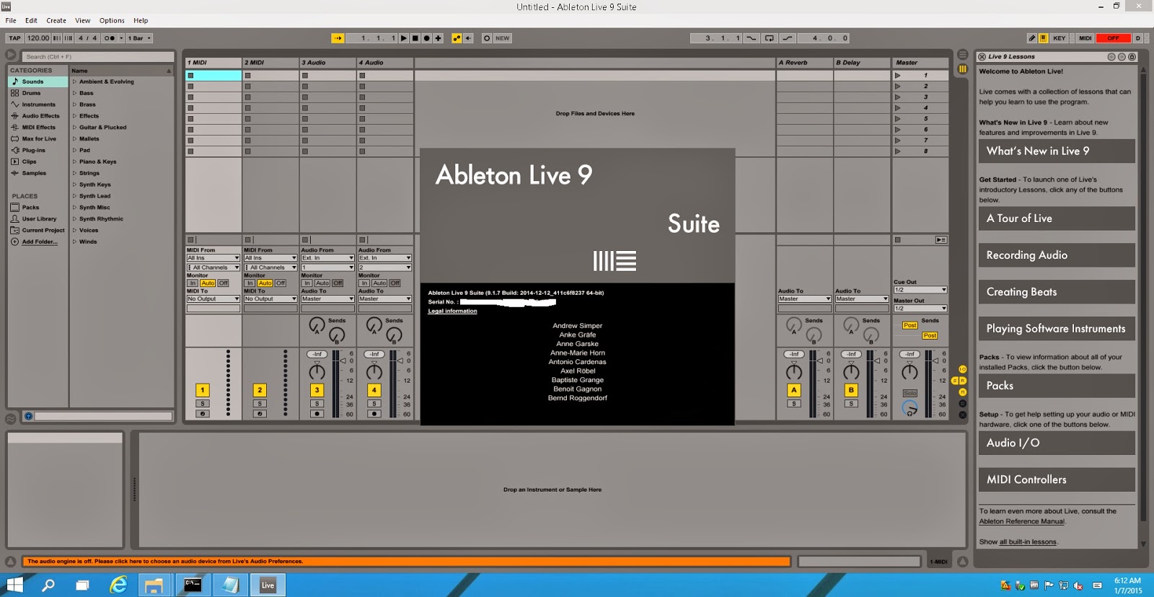Open track 4 Audio To Master dropdown

point(385,298)
